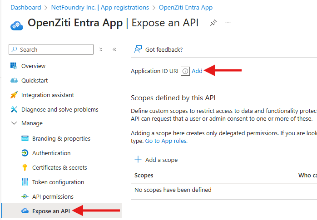The image size is (317, 220).
Task: Click the Dashboard breadcrumb link
Action: (x=25, y=7)
